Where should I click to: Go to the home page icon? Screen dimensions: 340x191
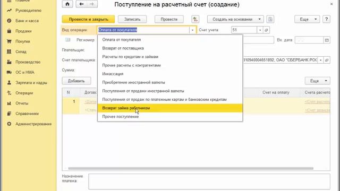click(67, 4)
